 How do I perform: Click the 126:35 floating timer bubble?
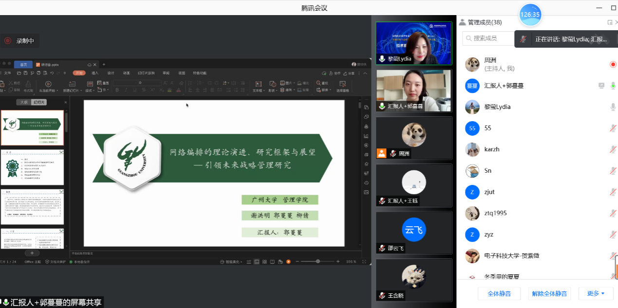[x=530, y=15]
